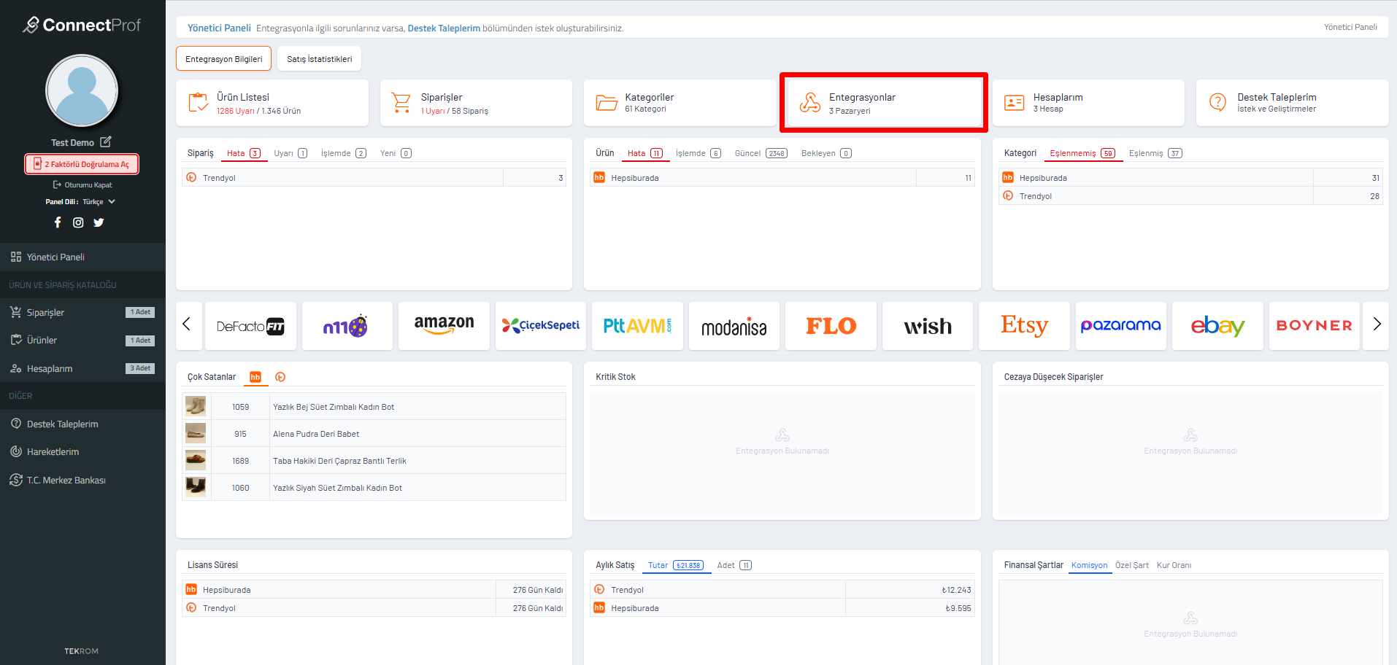Open the Entegrasyonlar card
The height and width of the screenshot is (665, 1397).
click(884, 103)
